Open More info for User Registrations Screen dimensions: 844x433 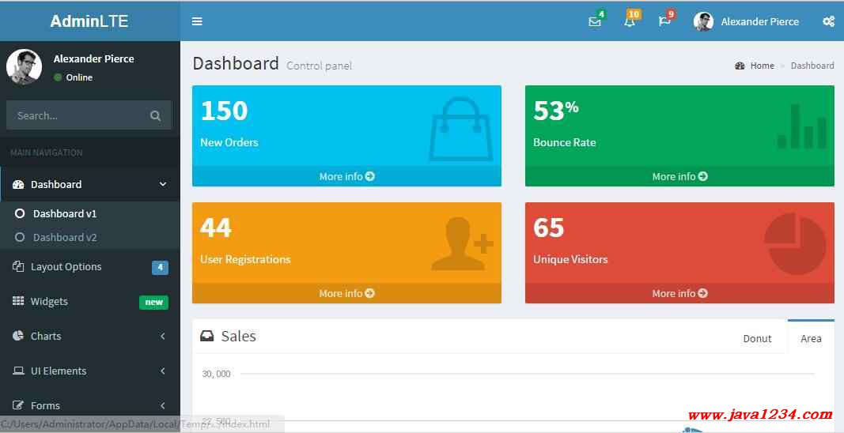tap(346, 293)
